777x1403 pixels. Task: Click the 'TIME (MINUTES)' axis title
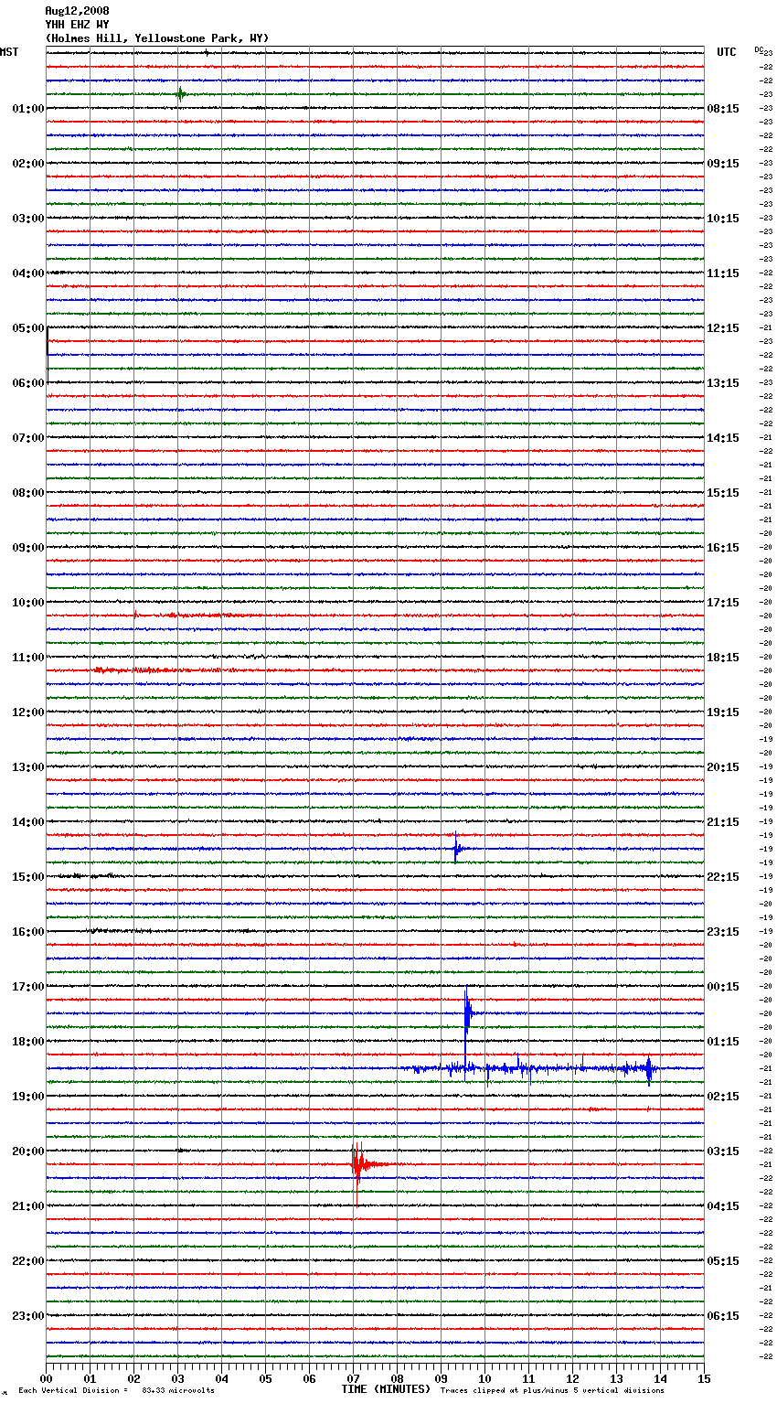(386, 1389)
